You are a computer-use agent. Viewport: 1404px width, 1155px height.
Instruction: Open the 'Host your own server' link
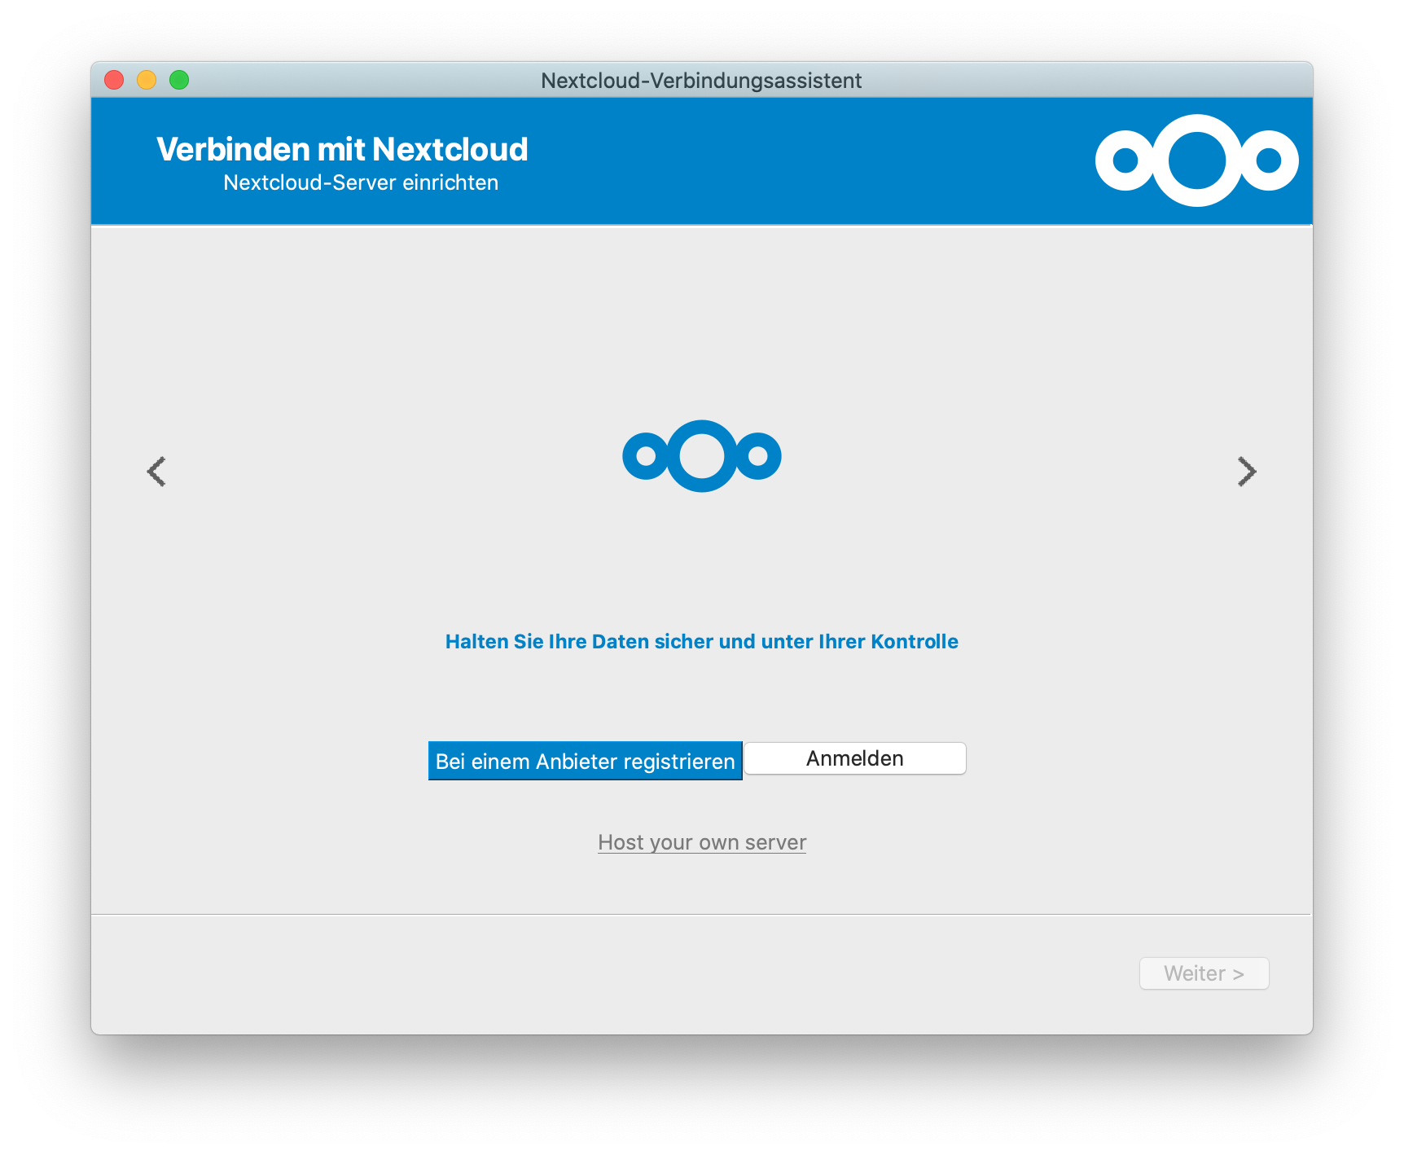click(702, 842)
